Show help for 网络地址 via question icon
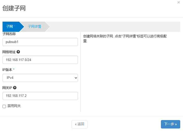 tap(18, 52)
